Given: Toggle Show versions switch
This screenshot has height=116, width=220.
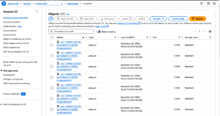Looking at the screenshot, I should click(x=99, y=32).
